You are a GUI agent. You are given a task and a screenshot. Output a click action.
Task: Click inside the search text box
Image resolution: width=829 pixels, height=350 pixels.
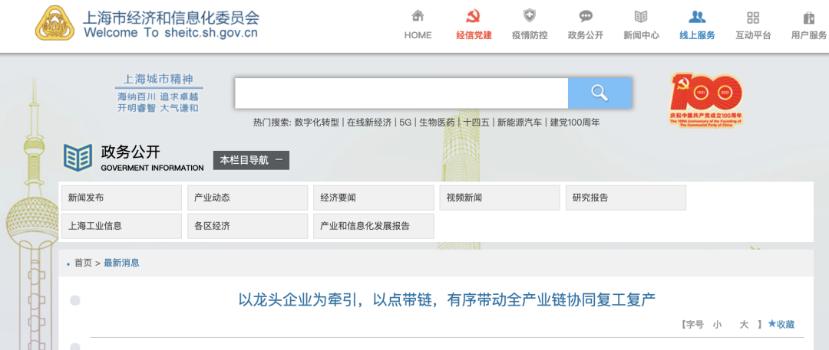[401, 93]
